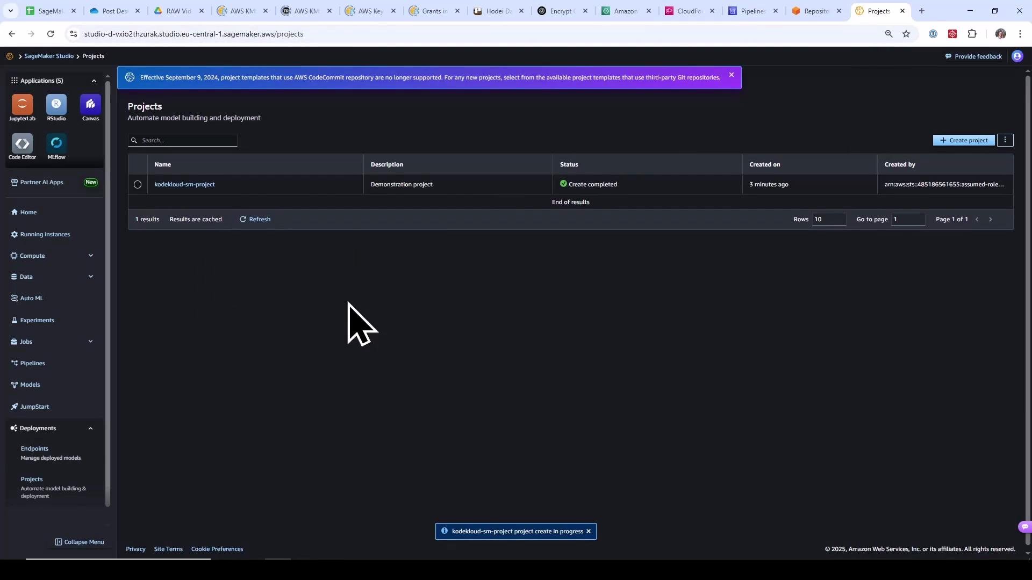Select the kodekloud-sm-project radio button

(138, 184)
